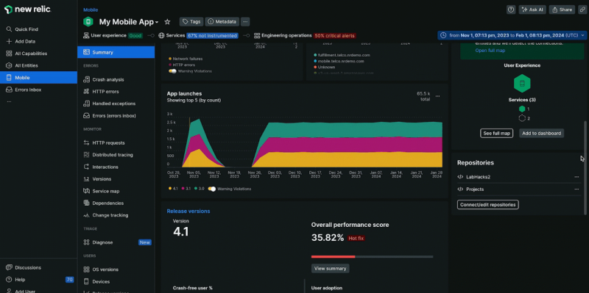This screenshot has height=293, width=589.
Task: Toggle 4.1 series in App launches legend
Action: coord(173,189)
